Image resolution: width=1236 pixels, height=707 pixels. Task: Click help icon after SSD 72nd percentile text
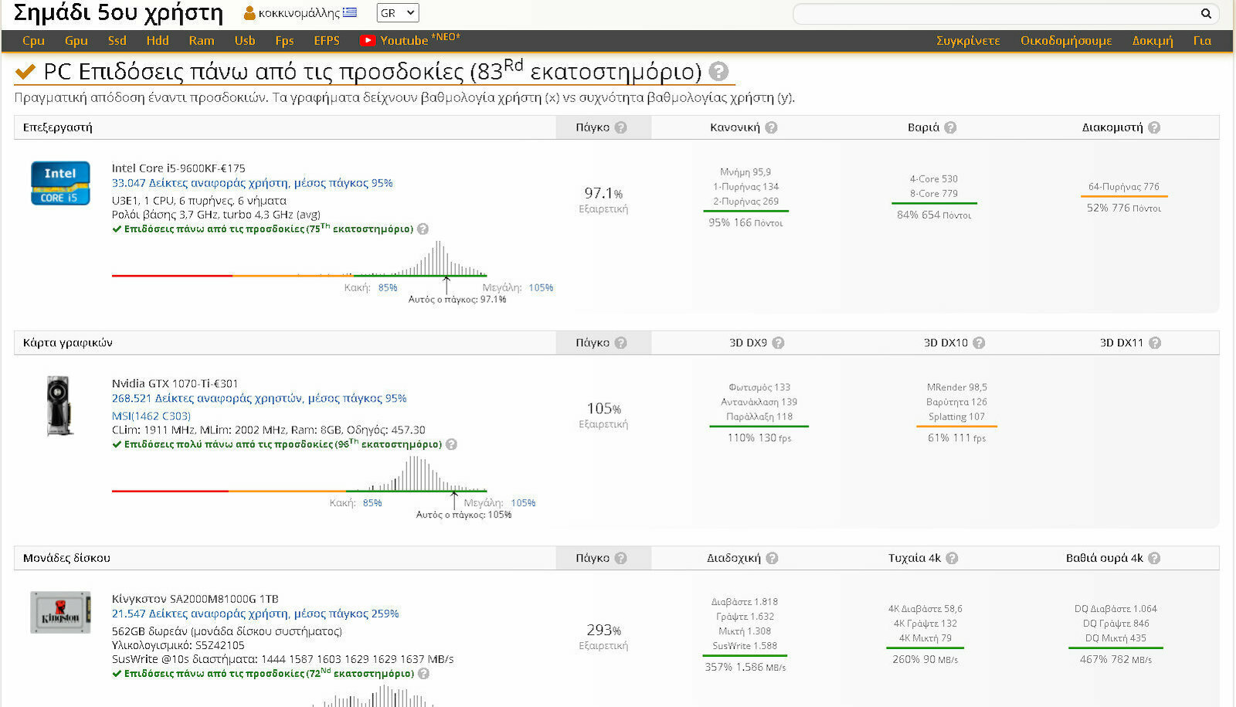click(x=423, y=673)
